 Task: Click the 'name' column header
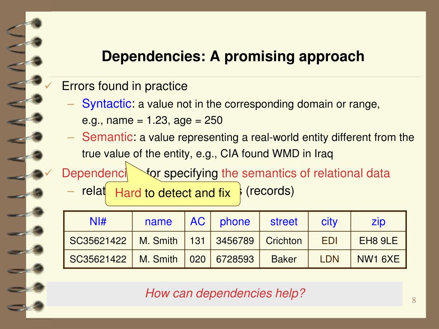click(159, 221)
